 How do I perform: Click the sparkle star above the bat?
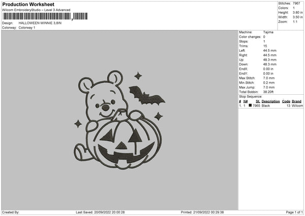[138, 76]
